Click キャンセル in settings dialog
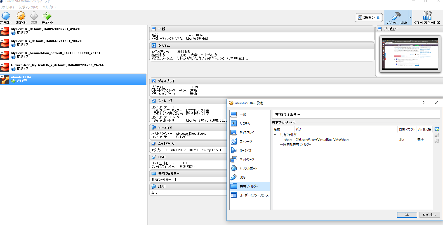The width and height of the screenshot is (443, 225). coord(429,215)
